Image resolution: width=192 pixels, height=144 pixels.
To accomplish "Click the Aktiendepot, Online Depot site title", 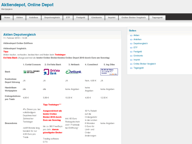I will 27,5.
